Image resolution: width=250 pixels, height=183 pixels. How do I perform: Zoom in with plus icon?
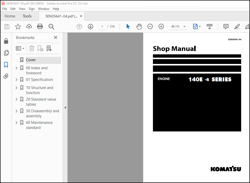(x=161, y=27)
